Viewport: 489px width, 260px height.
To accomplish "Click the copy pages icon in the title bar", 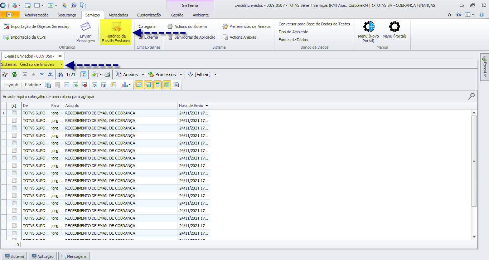I will pos(83,5).
